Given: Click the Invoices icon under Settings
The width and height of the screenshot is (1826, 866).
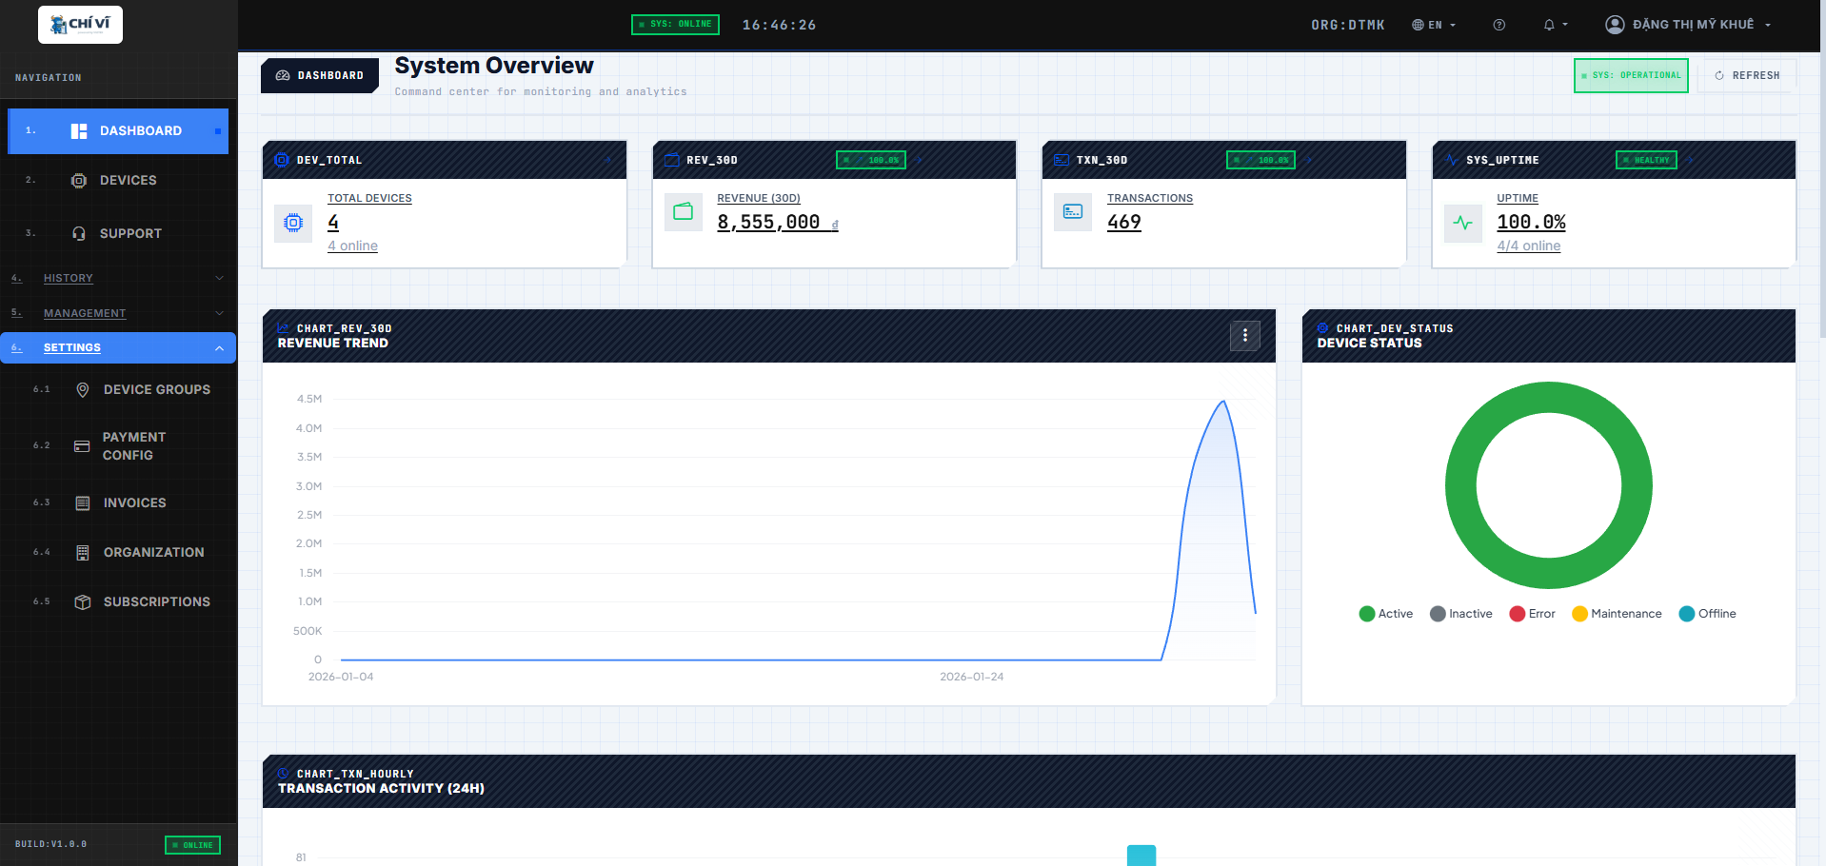Looking at the screenshot, I should point(83,502).
